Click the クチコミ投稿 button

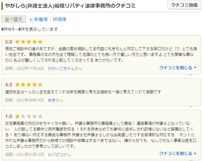pos(184,5)
